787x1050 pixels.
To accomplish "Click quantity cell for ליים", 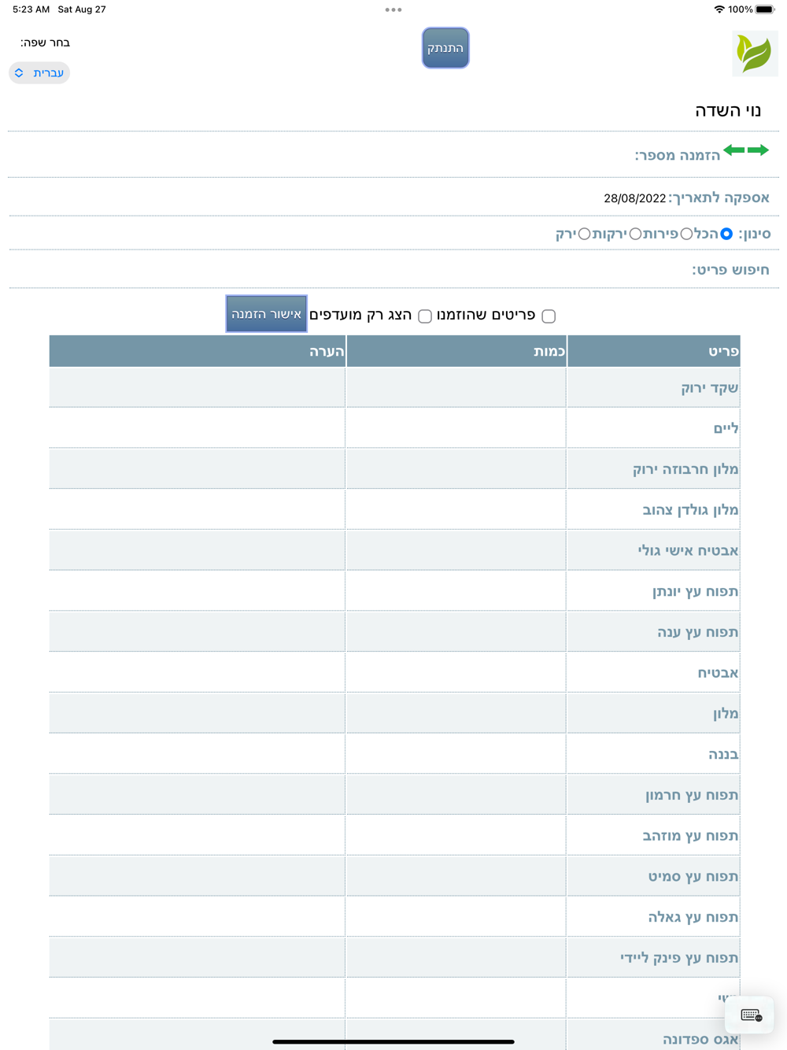I will (x=456, y=428).
